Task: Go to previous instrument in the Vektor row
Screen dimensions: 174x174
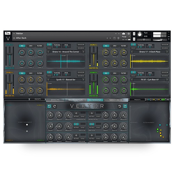Action: pos(116,34)
